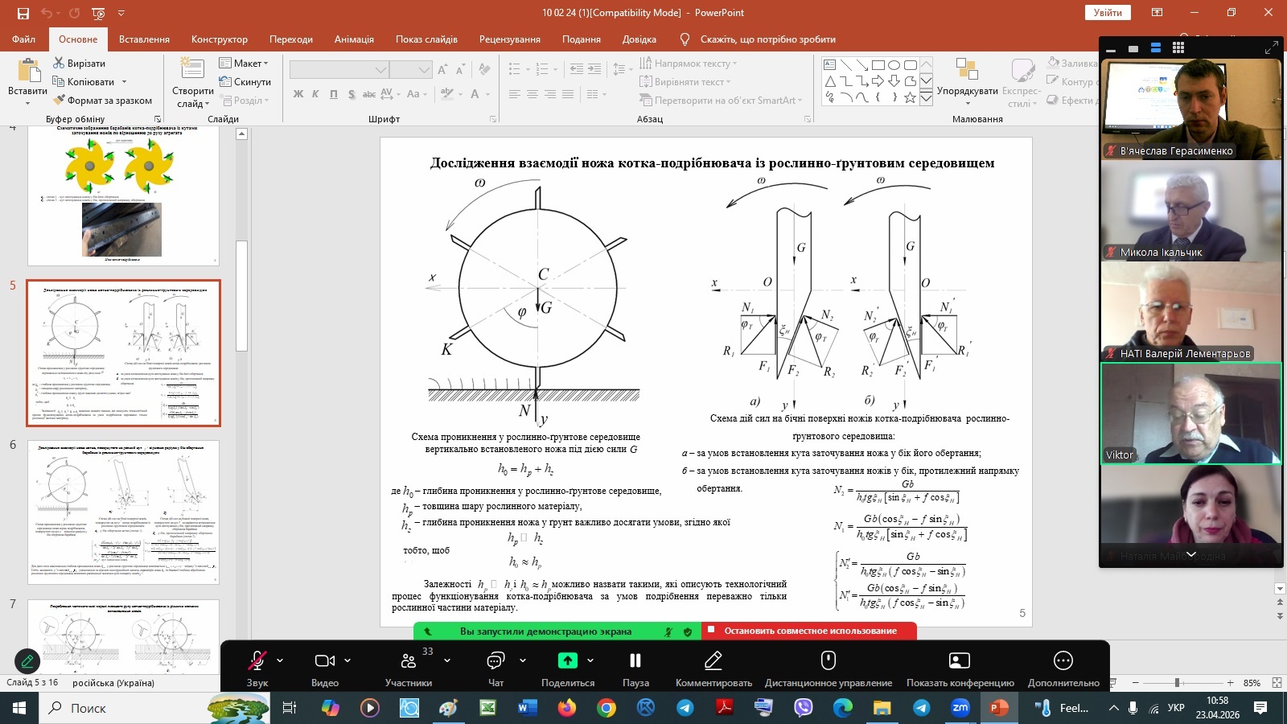Screen dimensions: 1287x724
Task: Click the Увійти sign-in button
Action: click(1108, 13)
